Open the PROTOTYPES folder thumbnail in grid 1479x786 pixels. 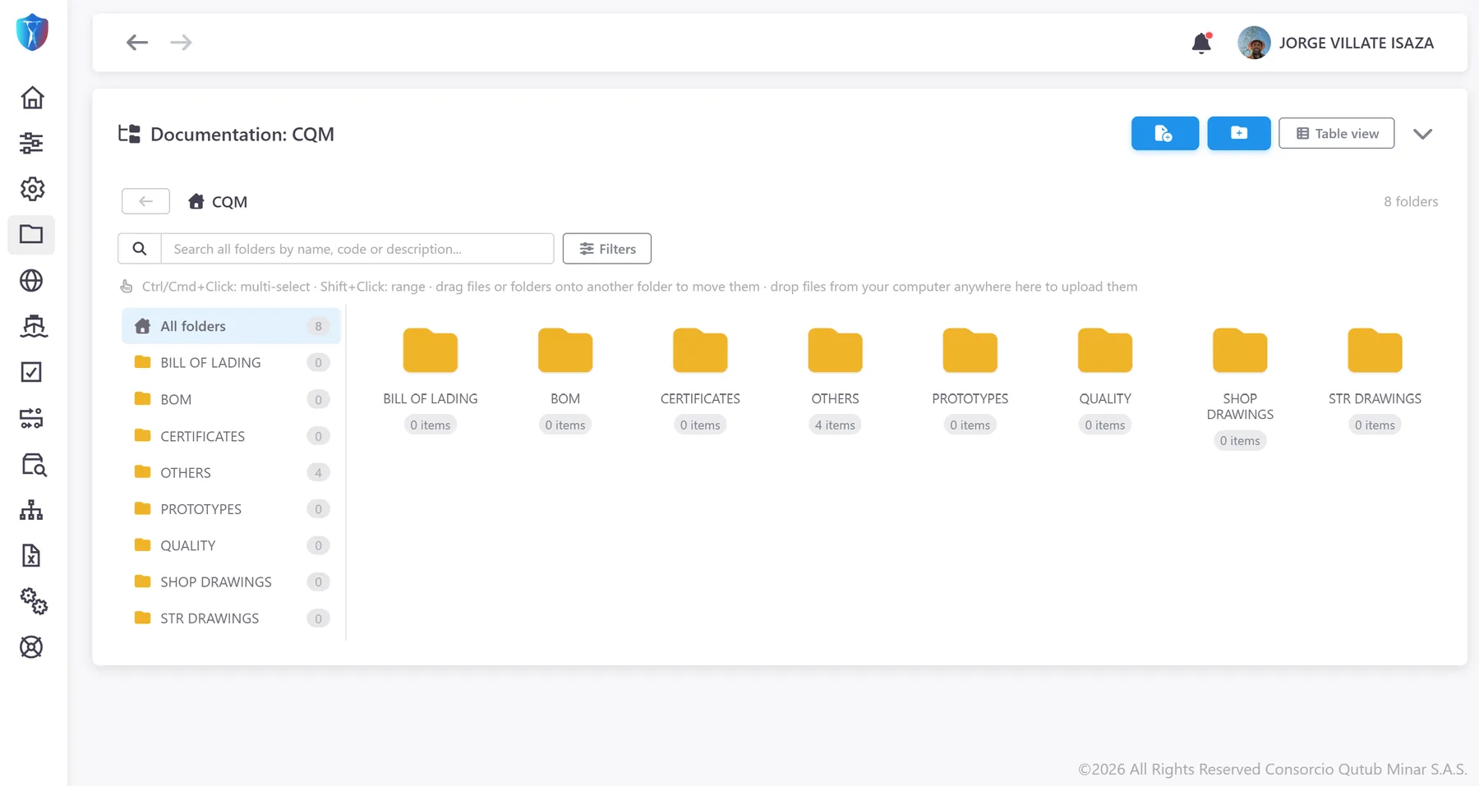(x=970, y=351)
